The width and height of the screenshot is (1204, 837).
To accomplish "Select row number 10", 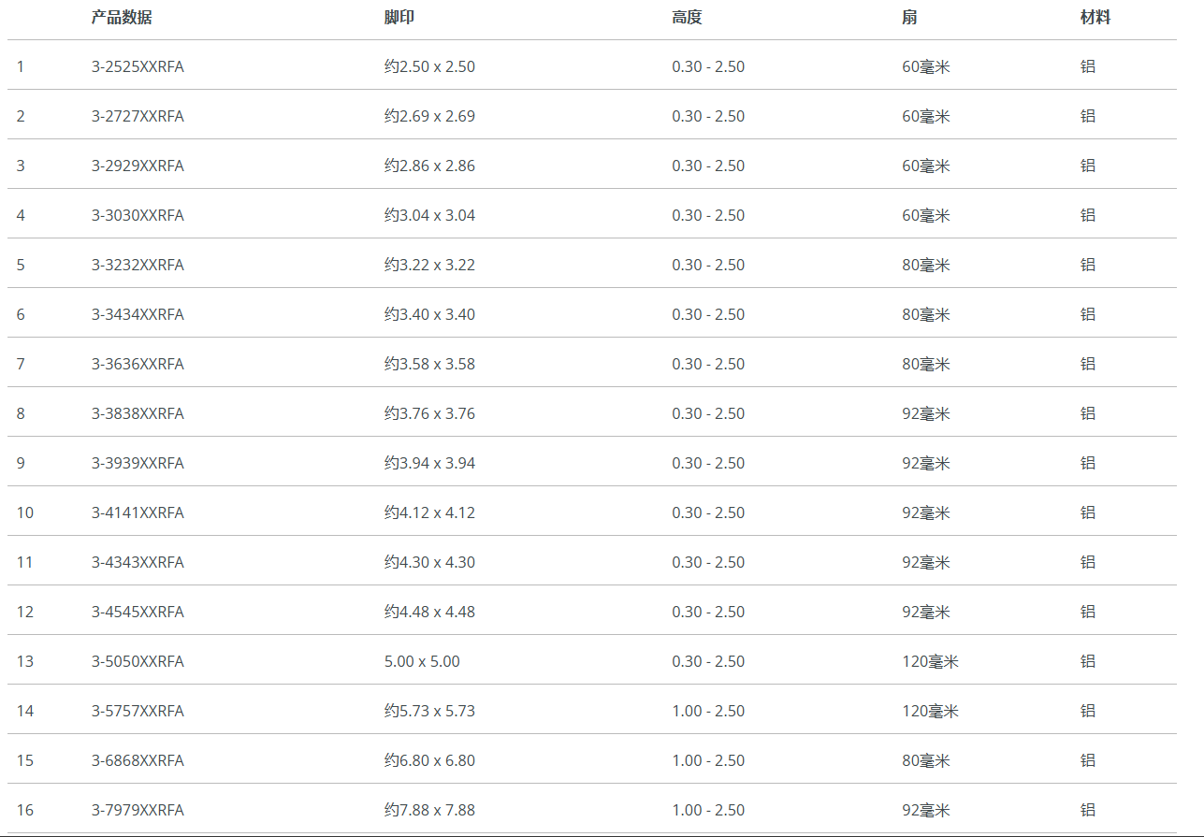I will tap(24, 512).
